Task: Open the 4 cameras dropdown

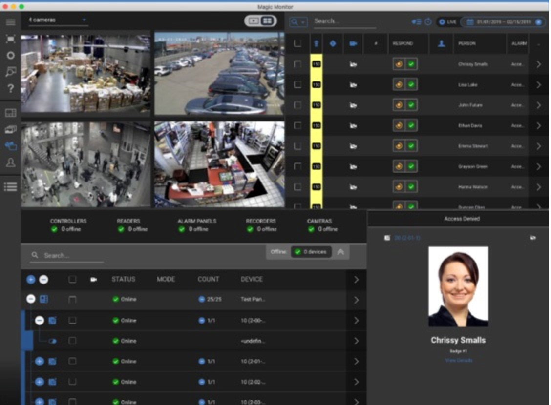Action: pyautogui.click(x=58, y=19)
